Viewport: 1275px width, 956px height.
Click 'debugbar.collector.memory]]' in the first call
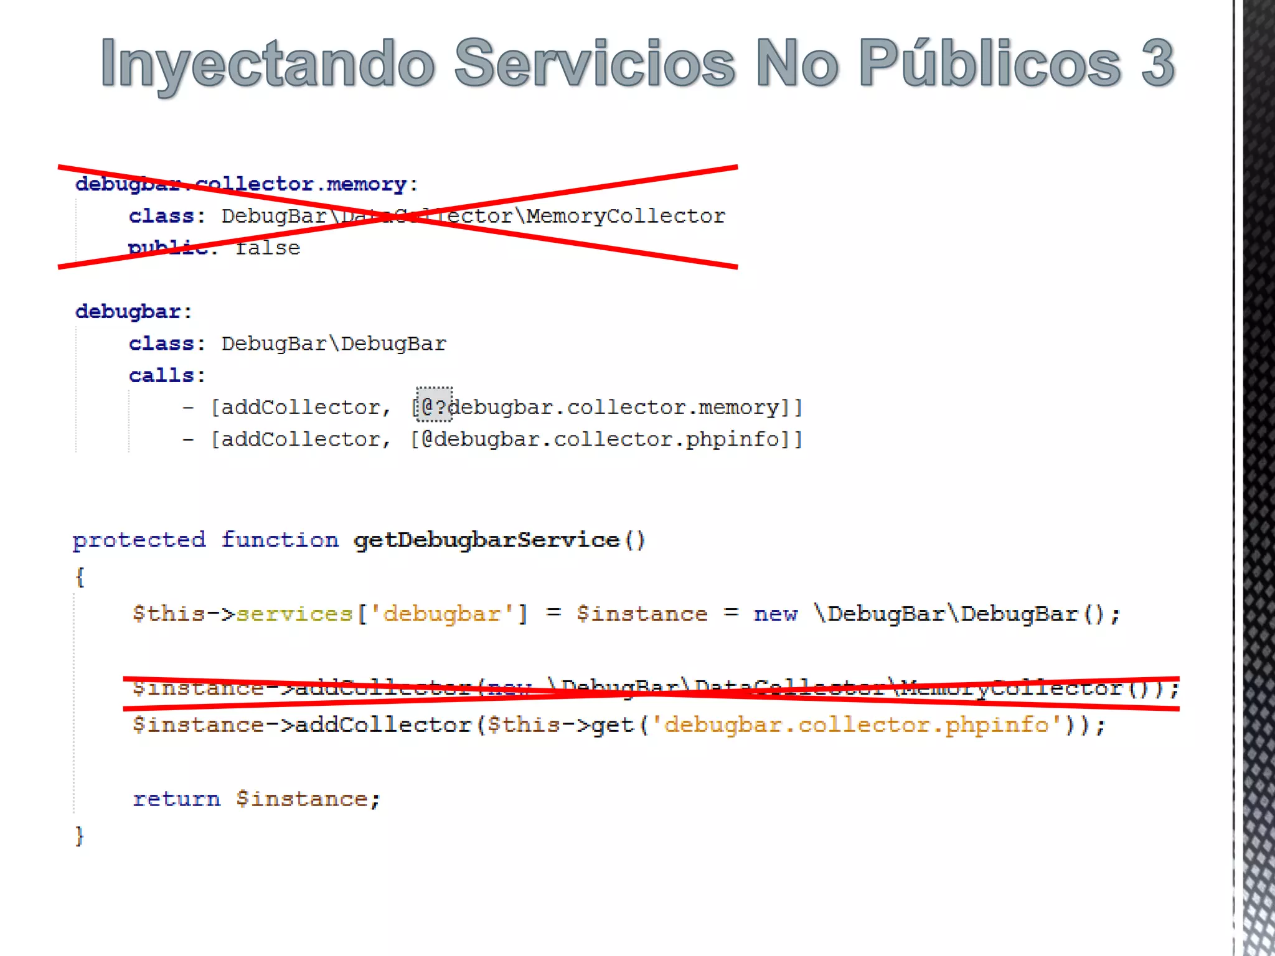tap(626, 408)
